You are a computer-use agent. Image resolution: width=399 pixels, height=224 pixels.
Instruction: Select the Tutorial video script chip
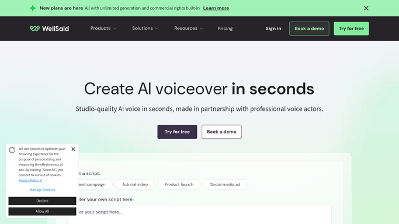135,184
